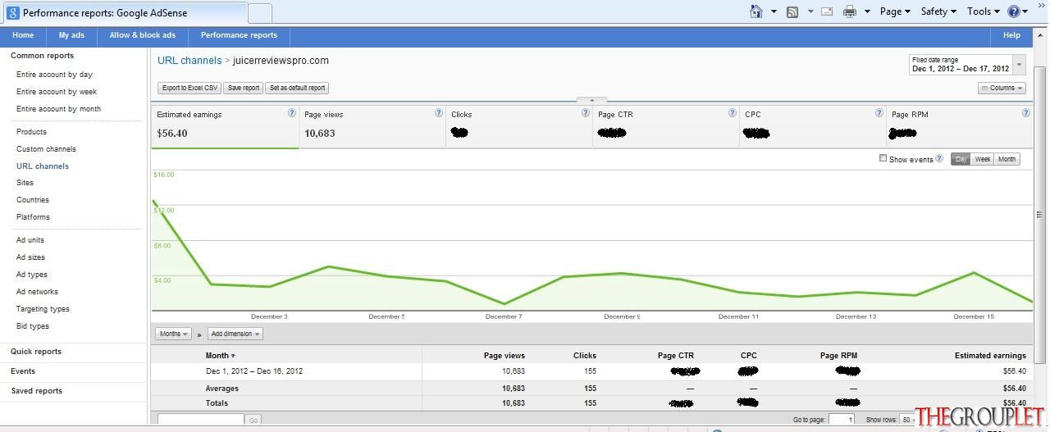This screenshot has height=432, width=1050.
Task: Select URL channels in sidebar
Action: coord(43,166)
